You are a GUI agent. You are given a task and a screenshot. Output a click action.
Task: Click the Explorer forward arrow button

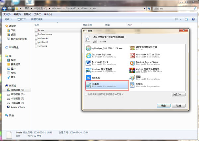[x=10, y=9]
